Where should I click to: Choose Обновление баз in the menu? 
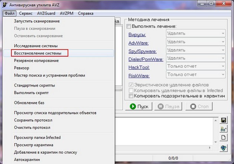tap(29, 102)
